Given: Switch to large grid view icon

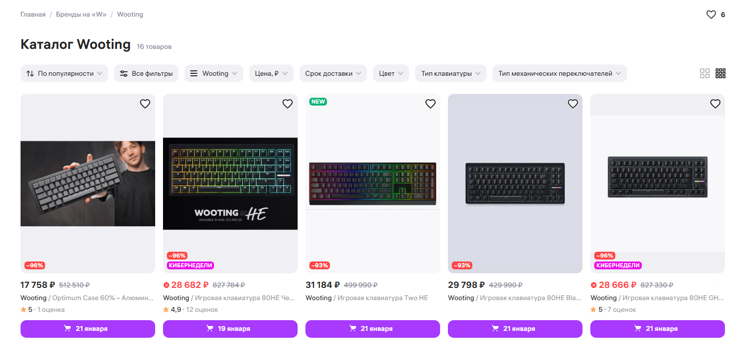Looking at the screenshot, I should [705, 73].
